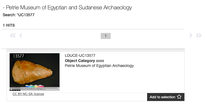Click the Search: *UC13577 query text
The width and height of the screenshot is (205, 104).
19,15
